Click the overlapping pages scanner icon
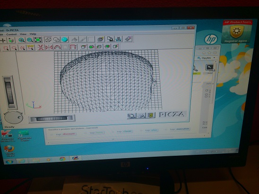 (x=110, y=39)
